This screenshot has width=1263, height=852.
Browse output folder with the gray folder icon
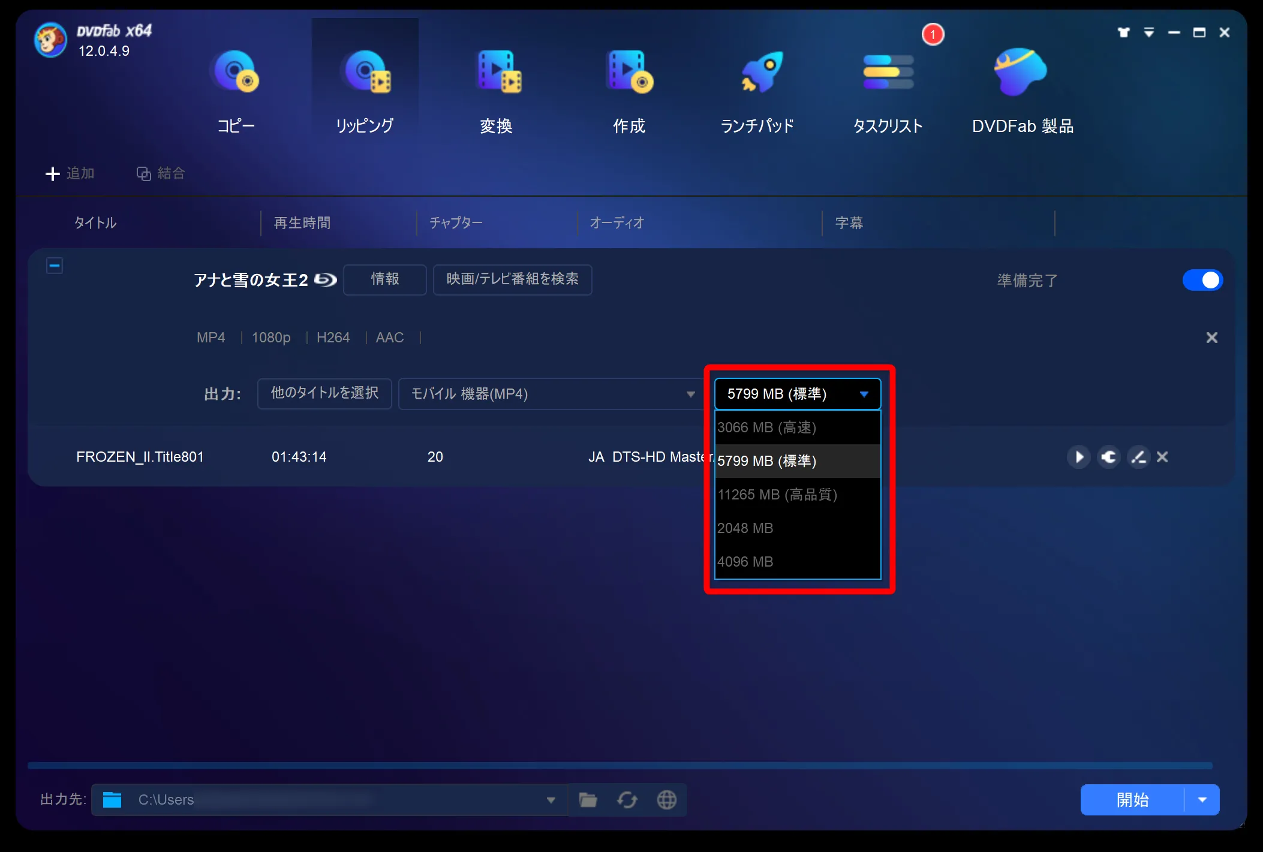(x=588, y=800)
